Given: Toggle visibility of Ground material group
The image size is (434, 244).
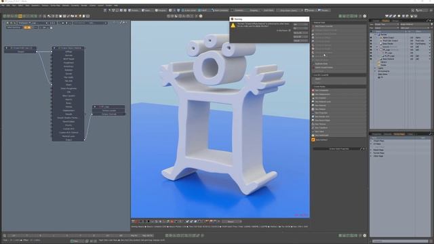Looking at the screenshot, I should [371, 47].
